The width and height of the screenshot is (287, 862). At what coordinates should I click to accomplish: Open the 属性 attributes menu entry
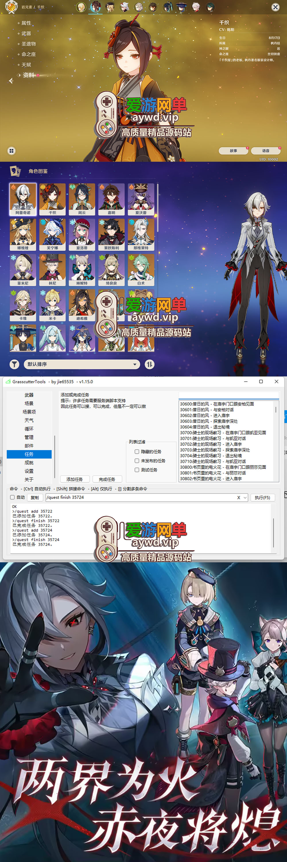pyautogui.click(x=26, y=23)
